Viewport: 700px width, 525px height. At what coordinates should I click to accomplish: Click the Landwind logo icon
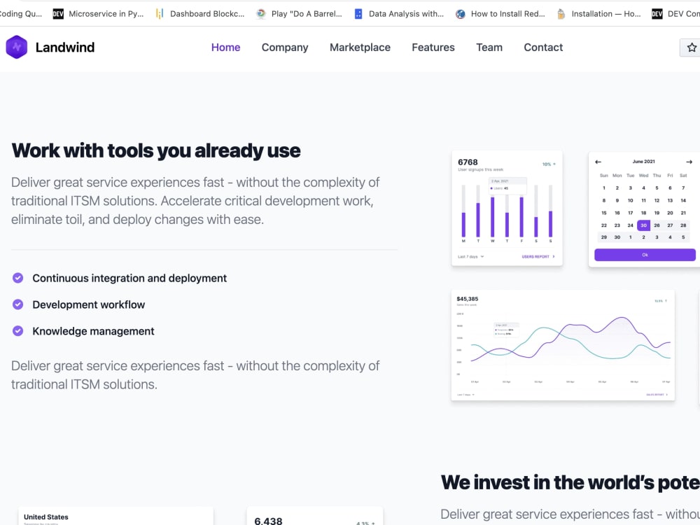click(17, 47)
